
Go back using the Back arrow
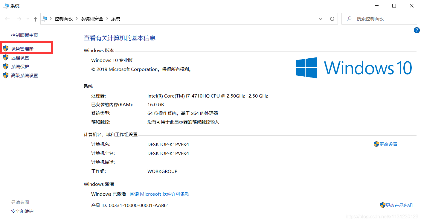tap(7, 19)
